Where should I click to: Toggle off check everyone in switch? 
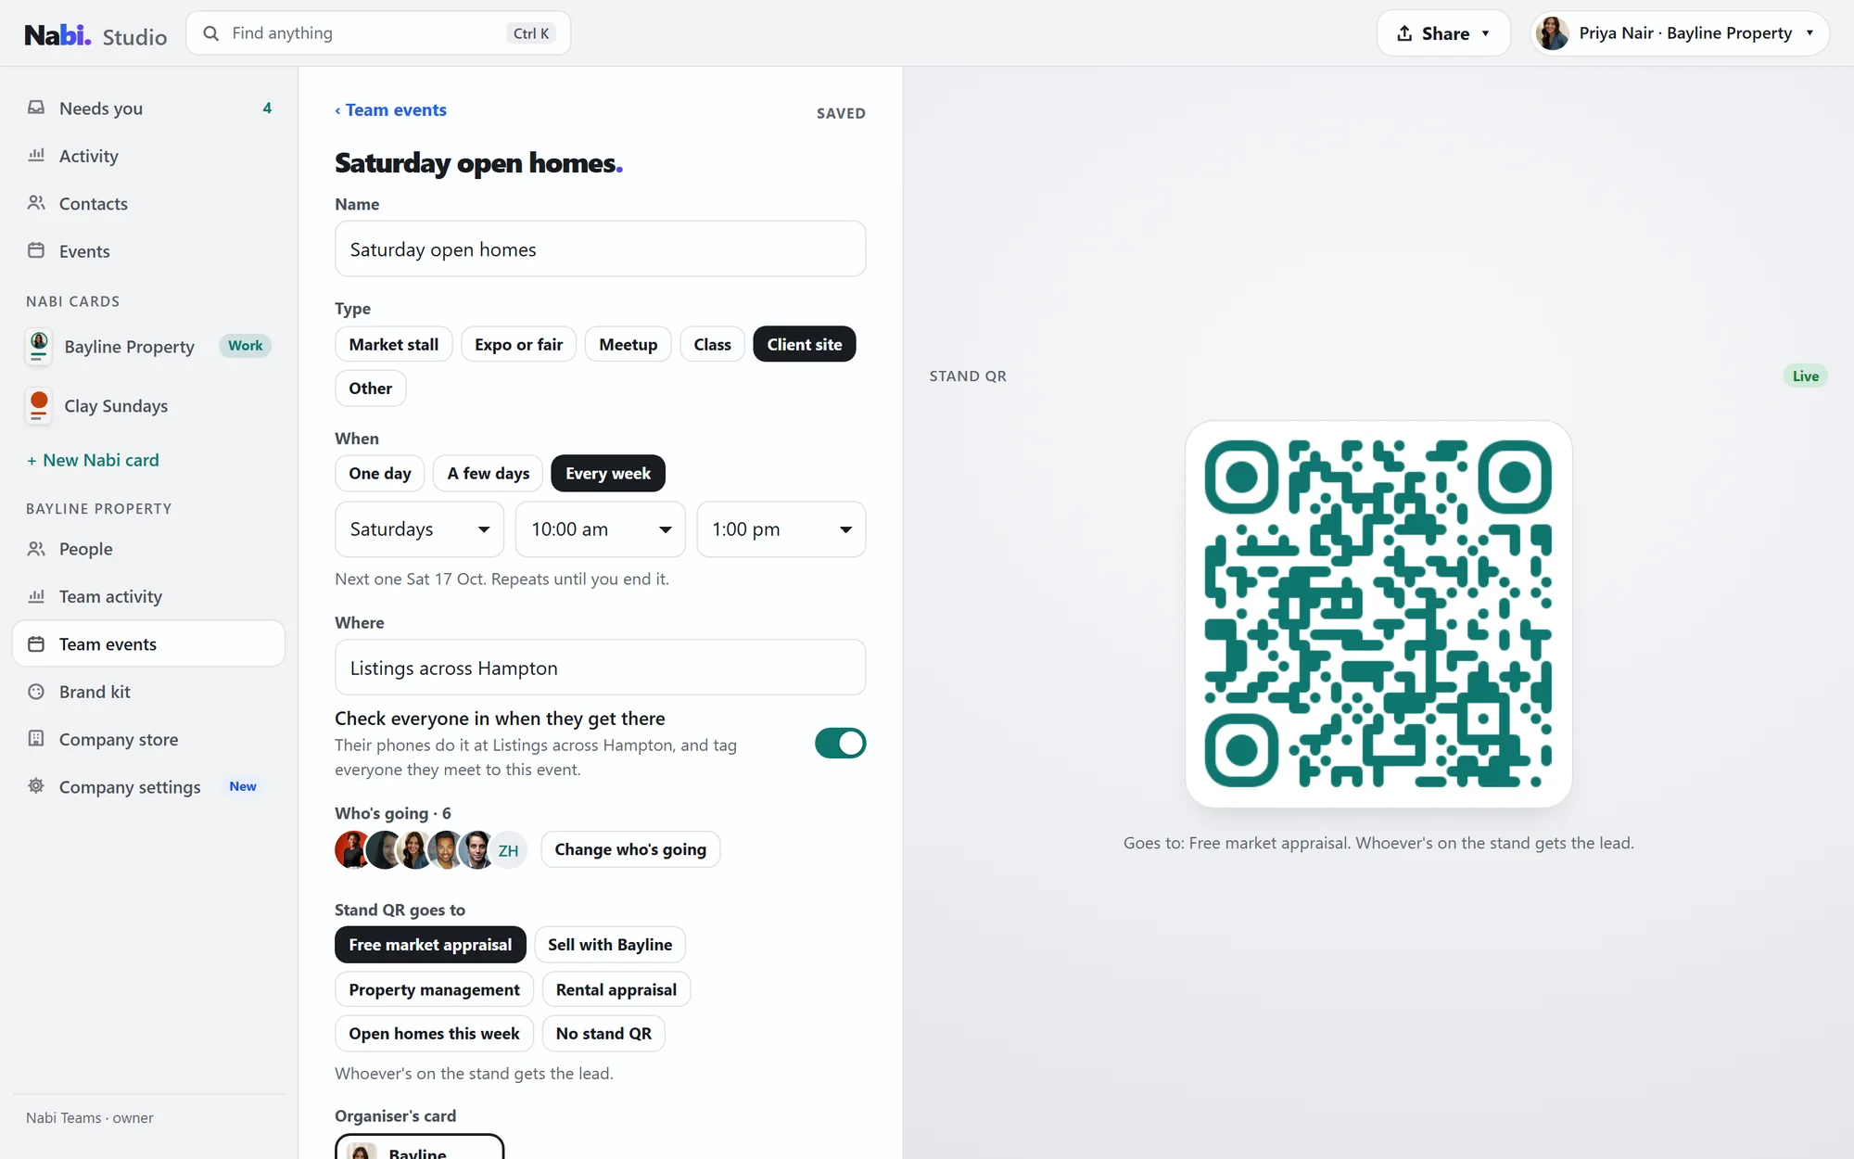840,744
